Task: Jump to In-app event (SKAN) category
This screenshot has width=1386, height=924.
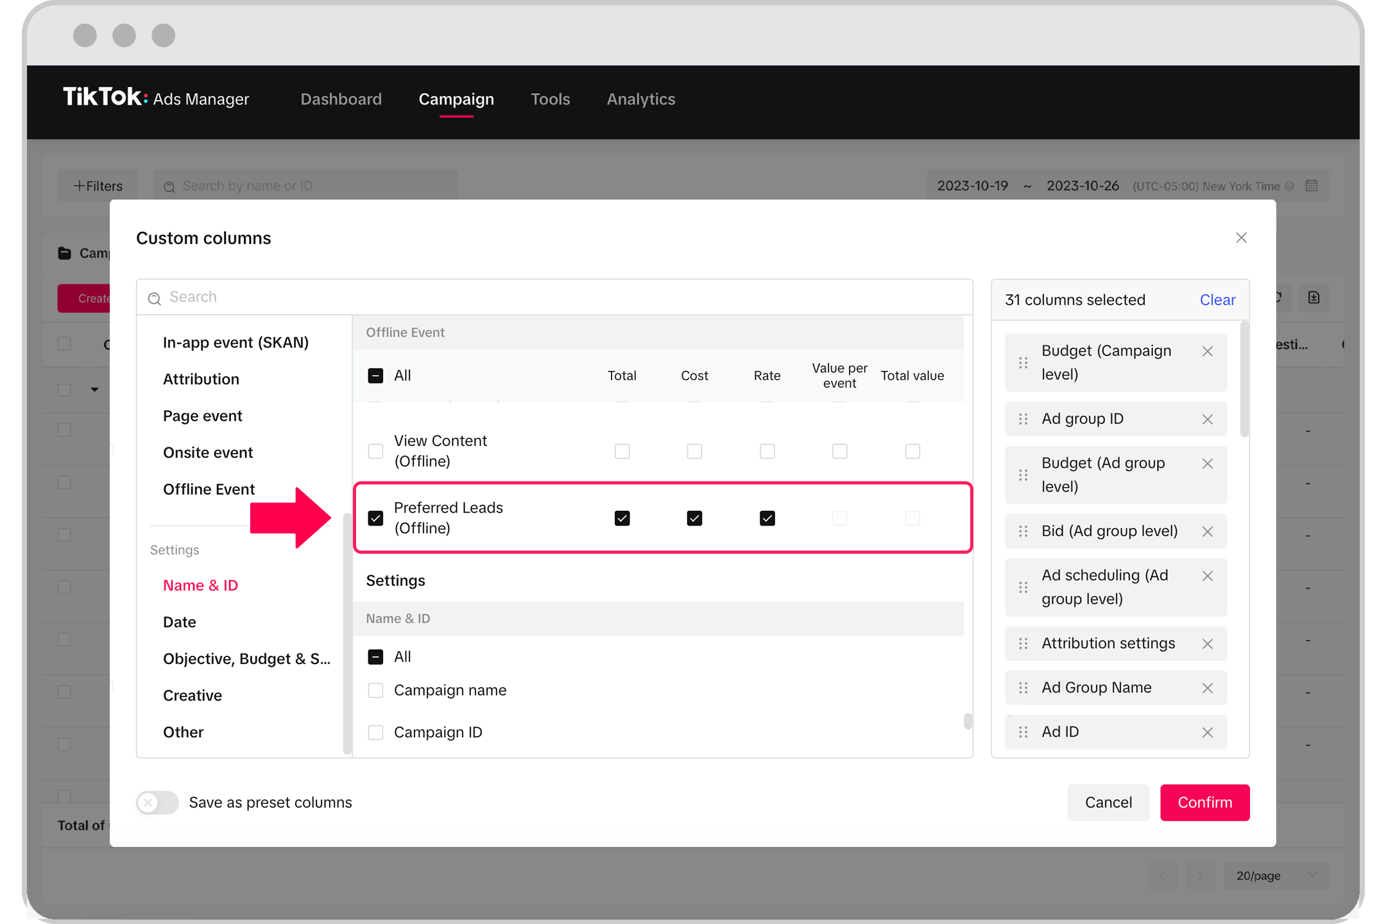Action: tap(235, 342)
